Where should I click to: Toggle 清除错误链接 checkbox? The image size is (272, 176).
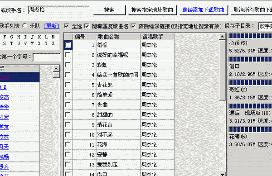[133, 26]
